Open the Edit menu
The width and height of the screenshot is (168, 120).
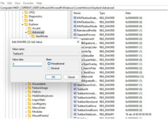(x=10, y=3)
